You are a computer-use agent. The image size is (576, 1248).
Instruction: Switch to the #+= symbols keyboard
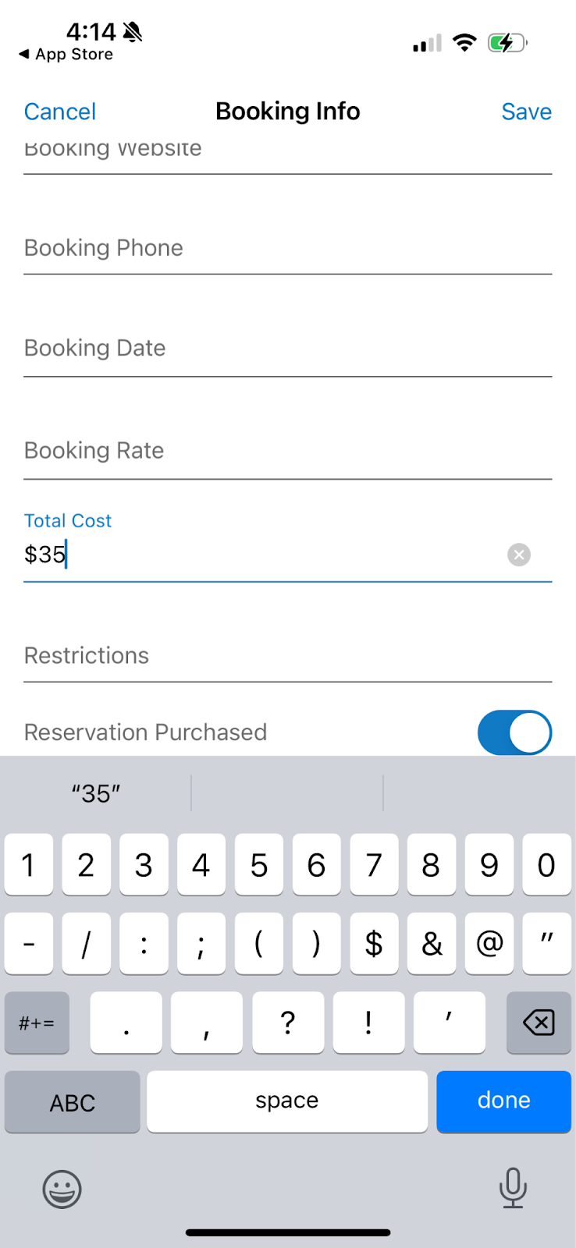click(x=37, y=1023)
